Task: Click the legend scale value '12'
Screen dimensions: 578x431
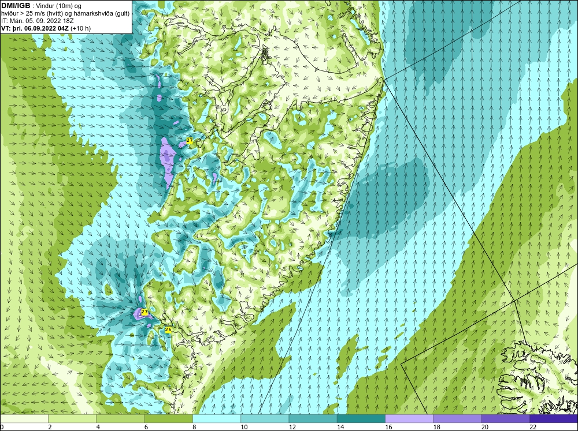Action: click(292, 427)
